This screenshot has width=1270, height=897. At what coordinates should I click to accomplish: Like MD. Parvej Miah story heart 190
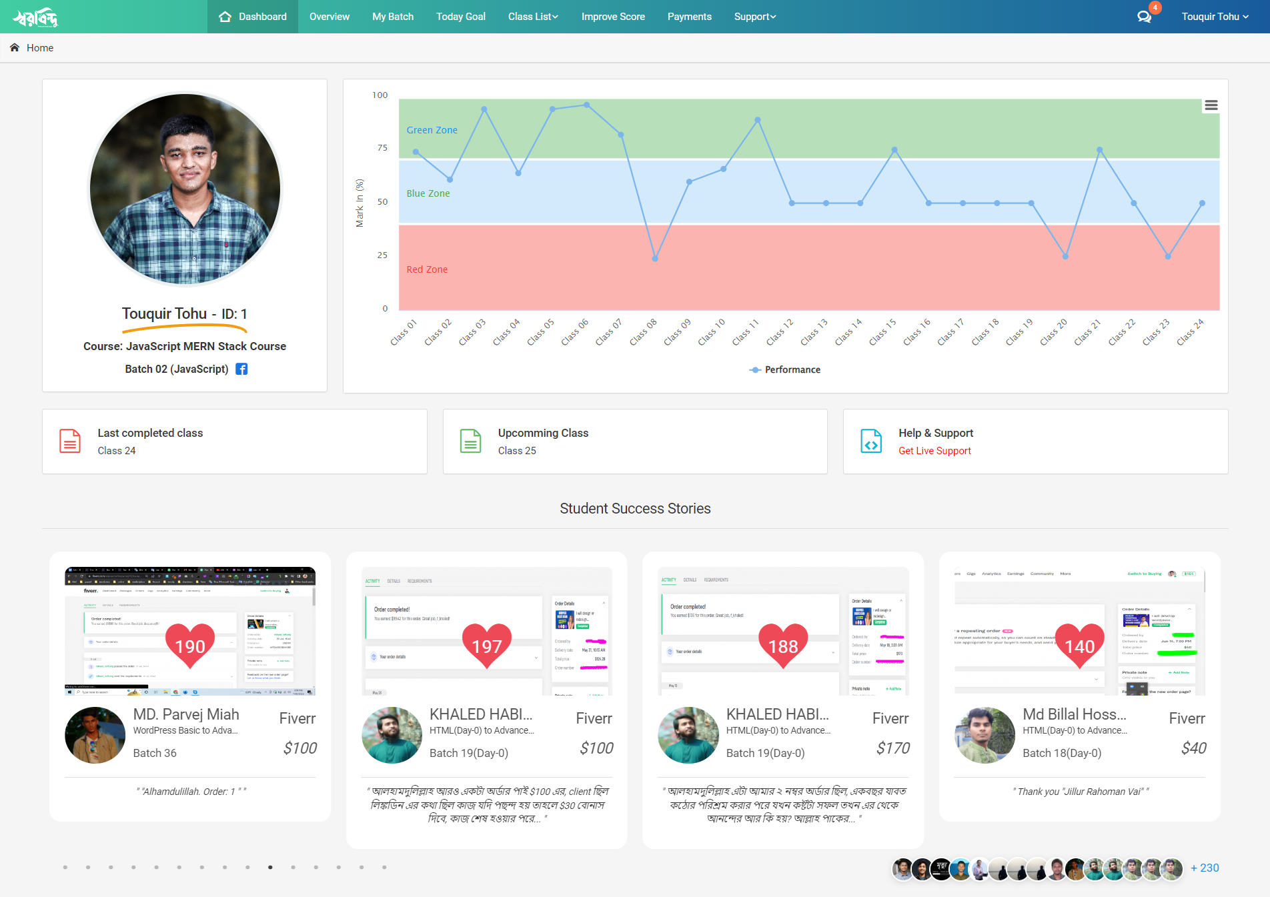[x=190, y=646]
